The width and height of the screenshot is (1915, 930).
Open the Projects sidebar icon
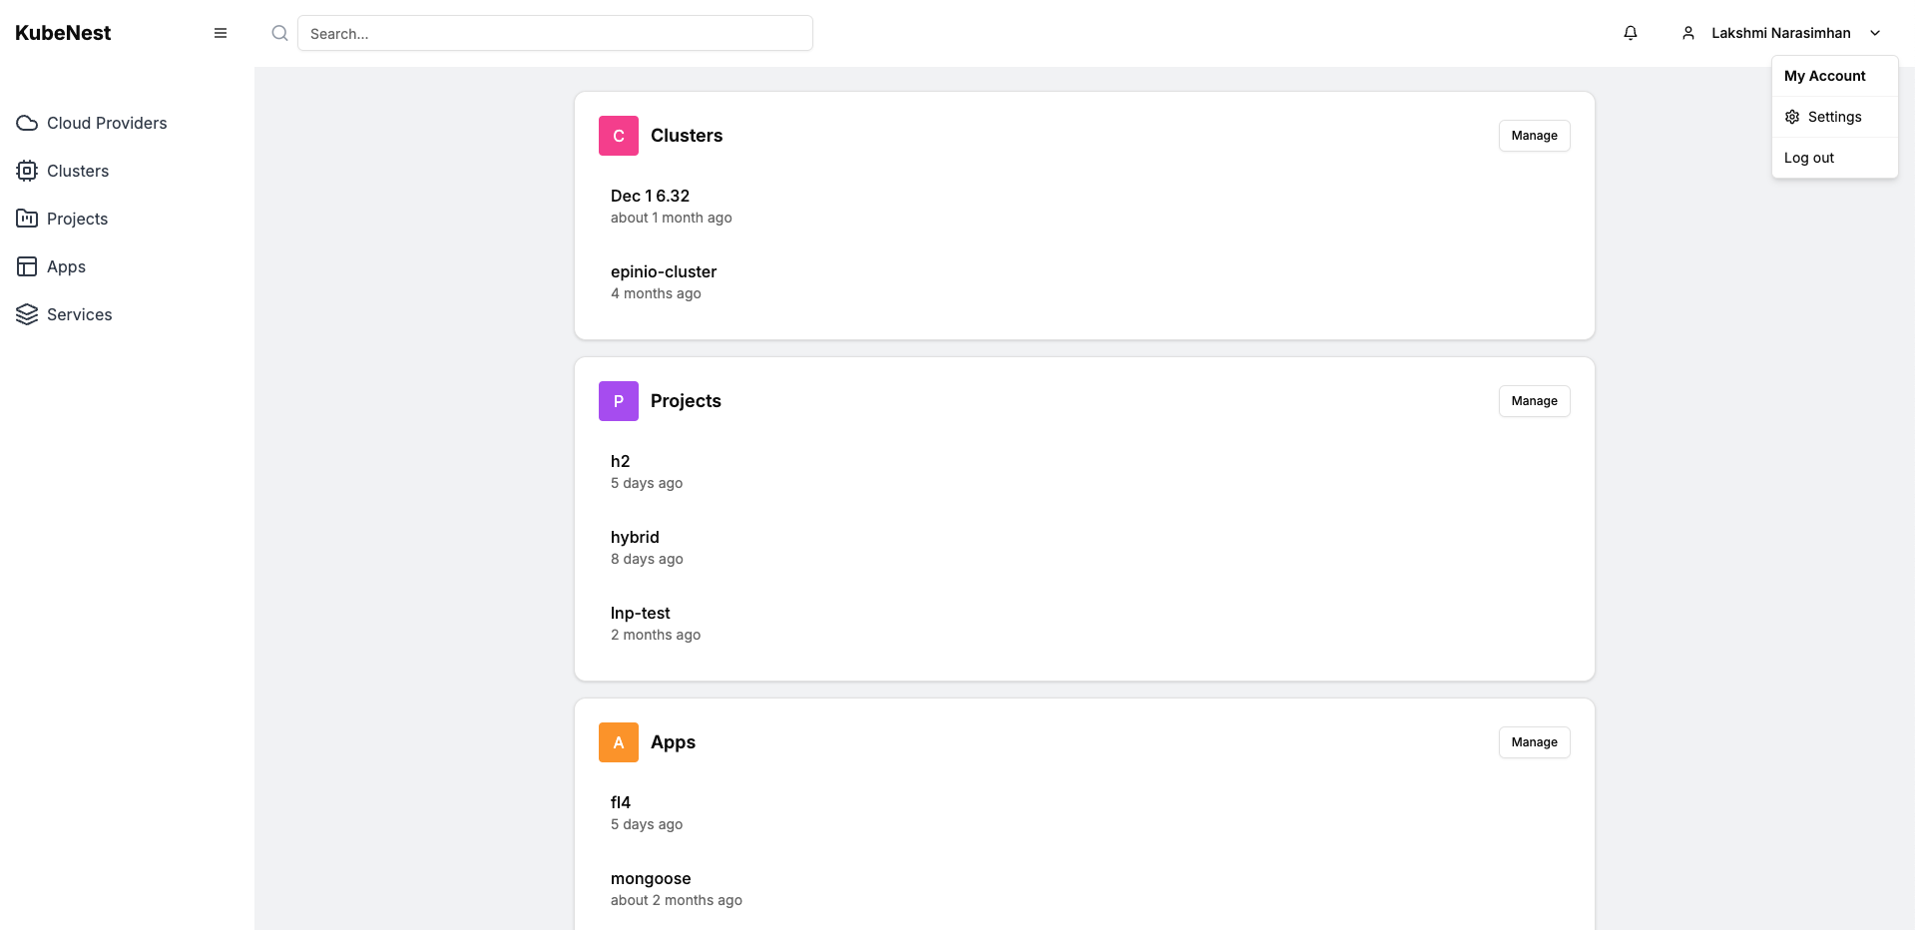point(26,219)
